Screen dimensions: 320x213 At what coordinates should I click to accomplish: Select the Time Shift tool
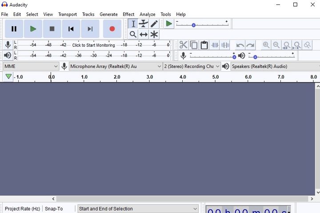(144, 35)
